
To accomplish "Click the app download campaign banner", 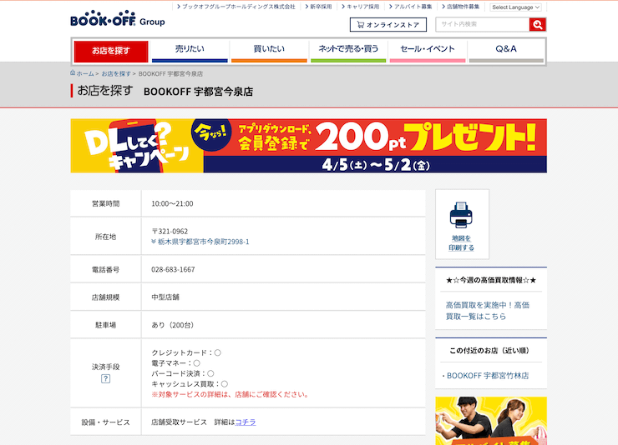I will [309, 146].
